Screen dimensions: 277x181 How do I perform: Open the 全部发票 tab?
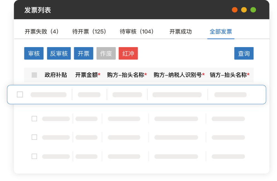[x=221, y=32]
